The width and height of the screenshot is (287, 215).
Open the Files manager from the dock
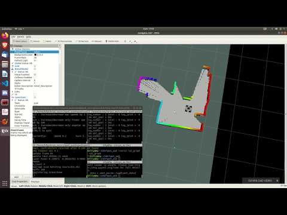[x=5, y=64]
